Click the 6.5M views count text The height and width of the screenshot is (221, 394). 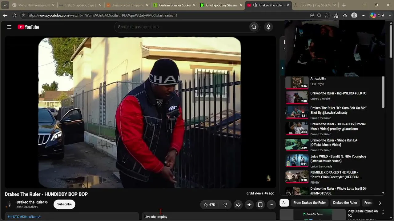click(x=255, y=193)
